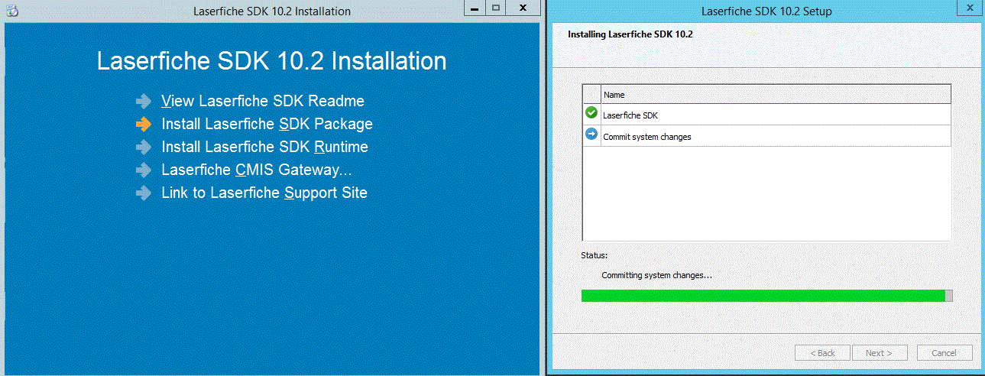Click the arrow icon beside Install SDK Runtime
The height and width of the screenshot is (376, 985).
[144, 147]
